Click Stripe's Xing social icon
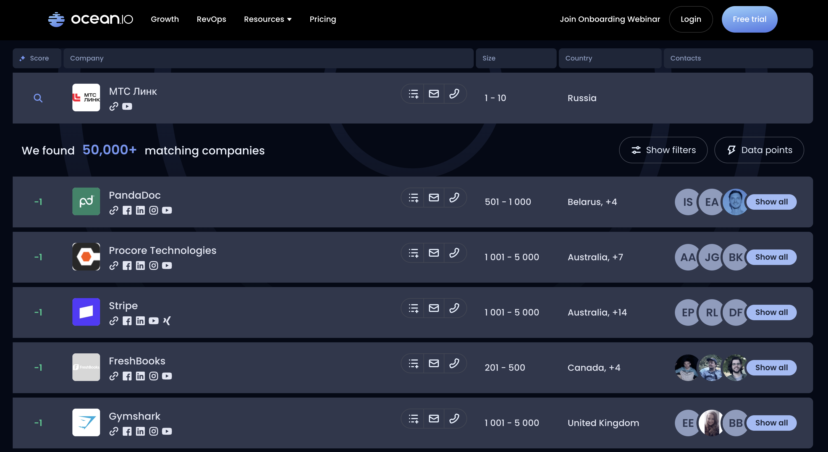Image resolution: width=828 pixels, height=452 pixels. click(x=167, y=321)
